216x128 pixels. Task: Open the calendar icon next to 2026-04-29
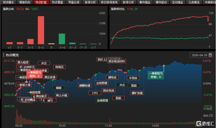pos(210,55)
